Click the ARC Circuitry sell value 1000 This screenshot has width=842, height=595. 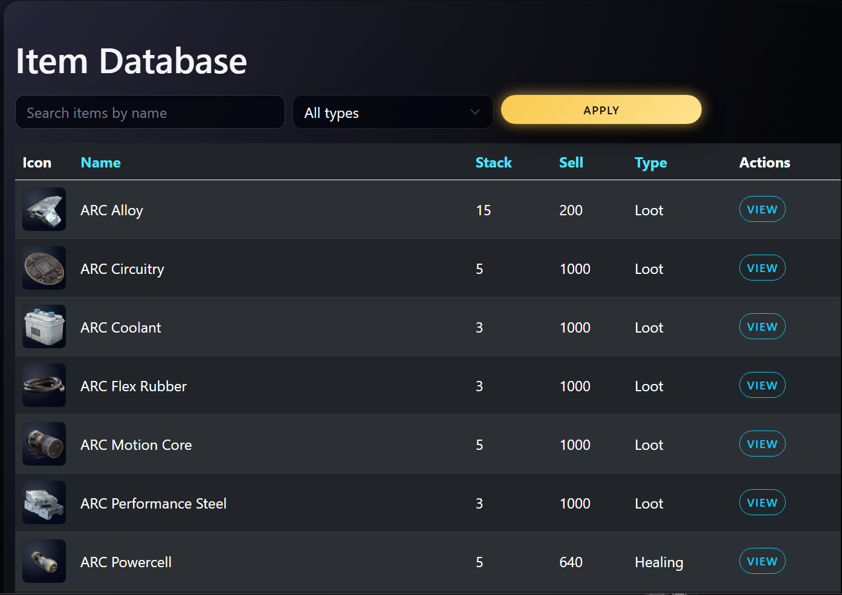[x=575, y=269]
